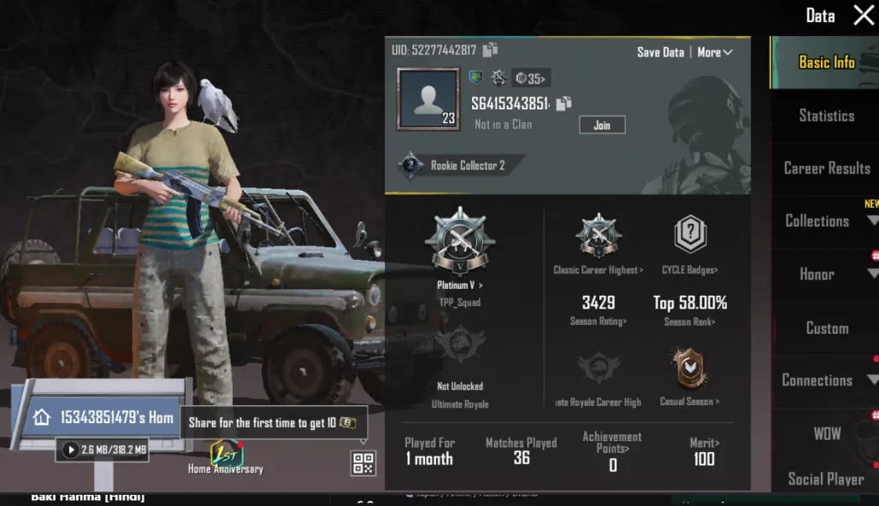The width and height of the screenshot is (879, 506).
Task: Switch to the Statistics tab
Action: pos(826,115)
